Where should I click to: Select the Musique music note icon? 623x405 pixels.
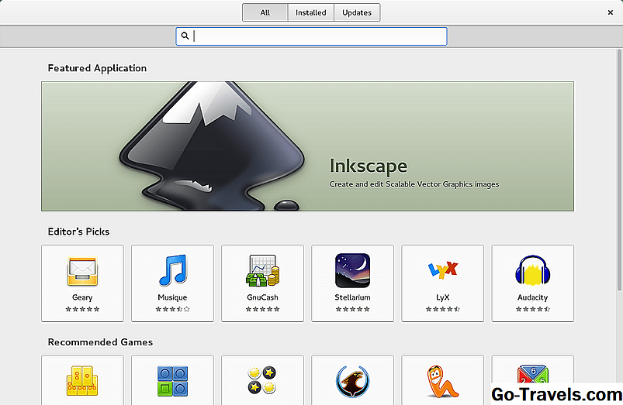tap(172, 271)
